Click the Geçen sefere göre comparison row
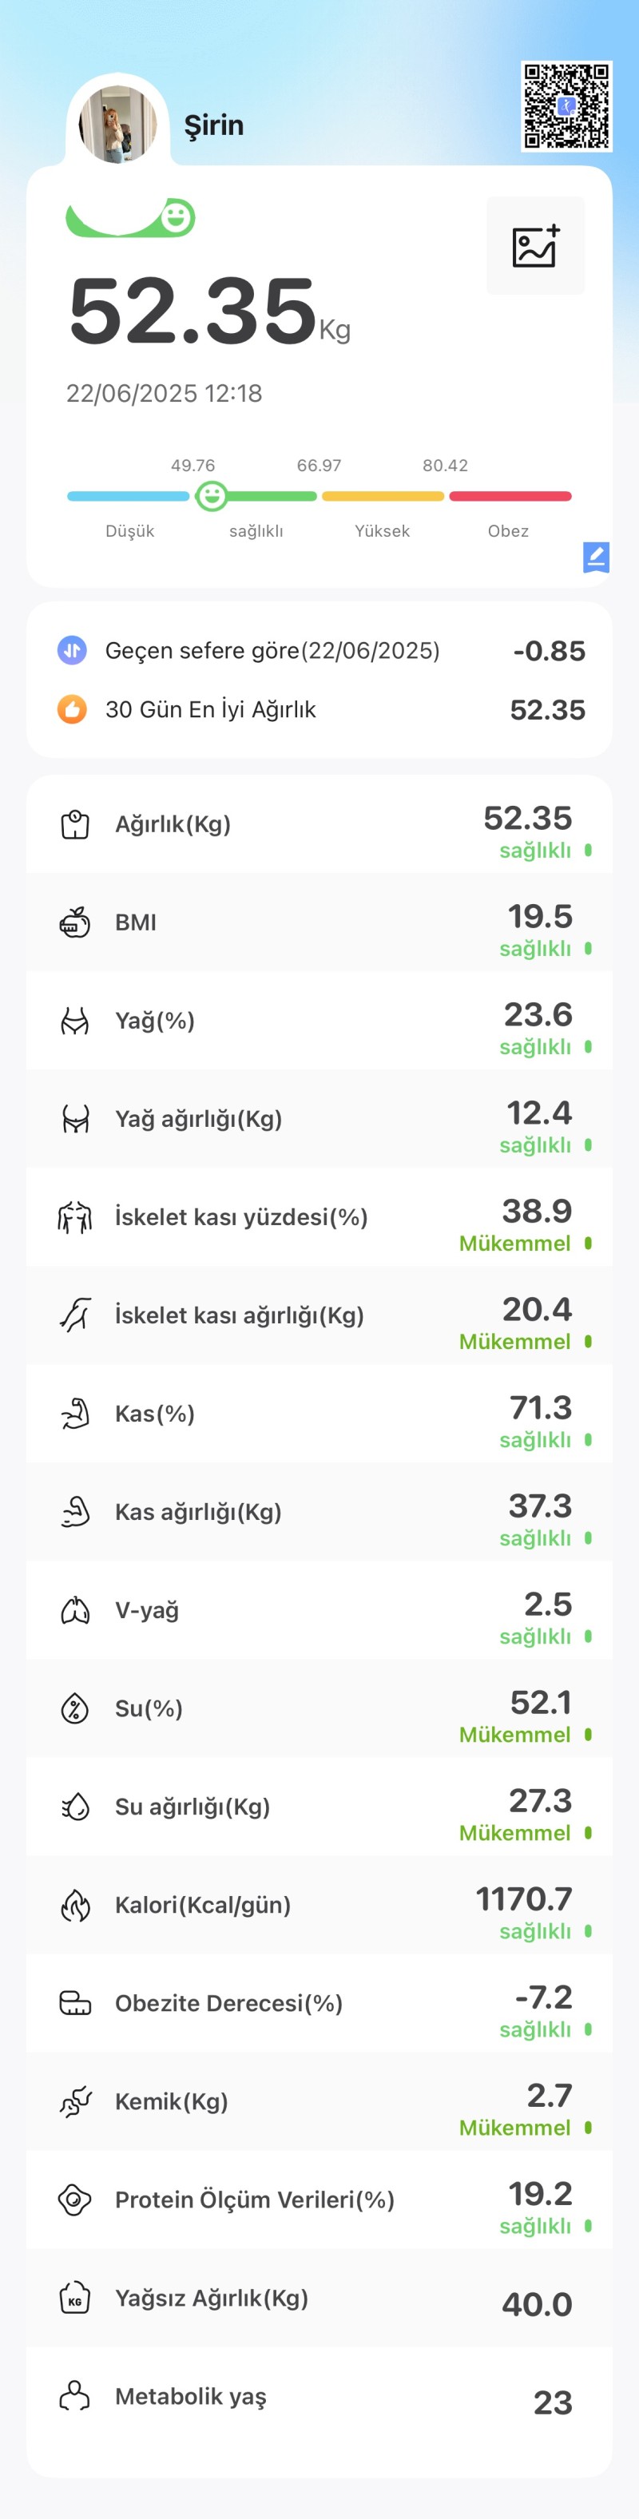Screen dimensions: 639x2519 click(x=319, y=650)
